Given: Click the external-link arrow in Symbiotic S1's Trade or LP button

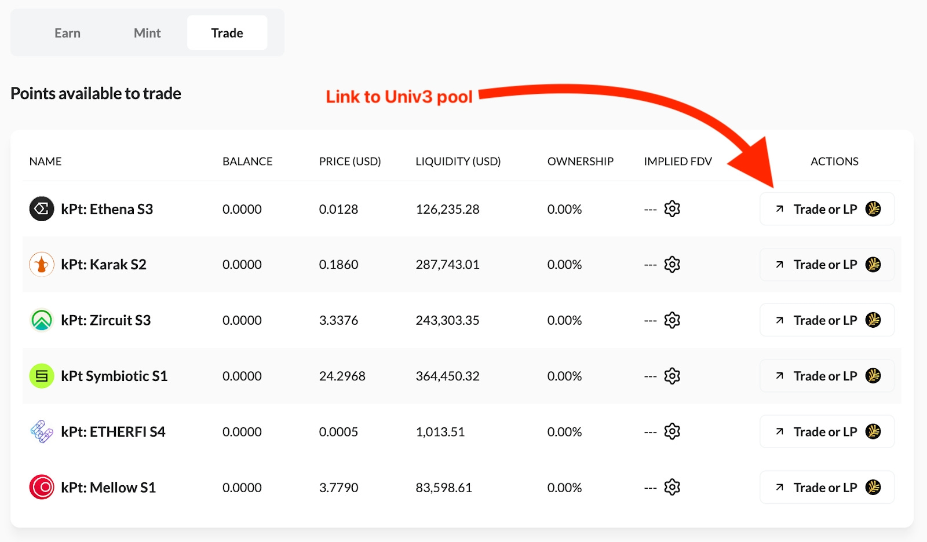Looking at the screenshot, I should pos(780,376).
